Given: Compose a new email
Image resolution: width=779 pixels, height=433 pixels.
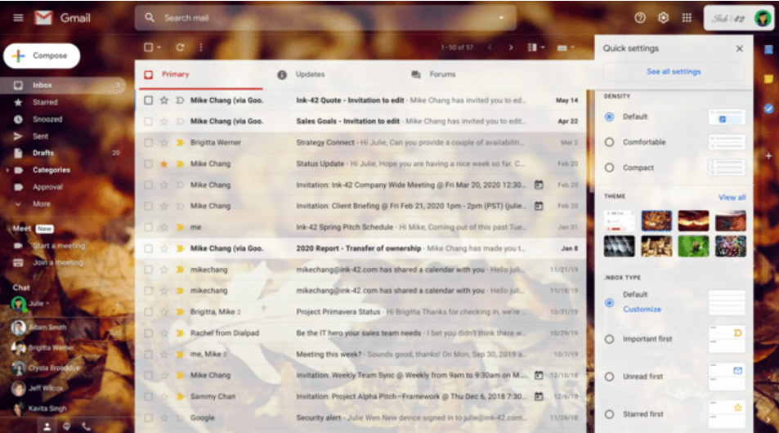Looking at the screenshot, I should click(x=42, y=56).
